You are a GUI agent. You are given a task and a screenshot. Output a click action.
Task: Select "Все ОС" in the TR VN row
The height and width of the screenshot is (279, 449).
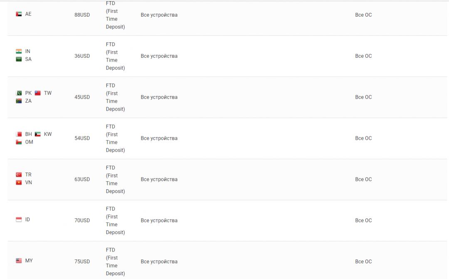(363, 179)
